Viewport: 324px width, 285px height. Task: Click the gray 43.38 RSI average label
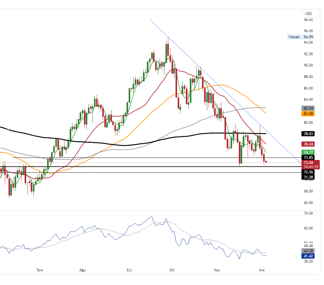tap(308, 251)
